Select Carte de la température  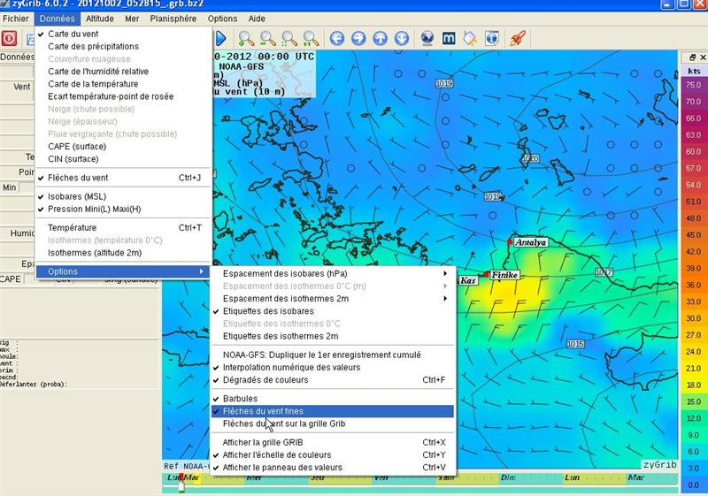point(123,84)
